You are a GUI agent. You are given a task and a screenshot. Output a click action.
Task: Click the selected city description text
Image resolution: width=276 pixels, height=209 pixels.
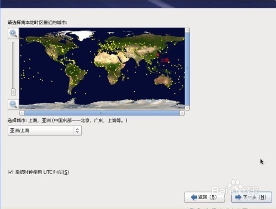[67, 121]
